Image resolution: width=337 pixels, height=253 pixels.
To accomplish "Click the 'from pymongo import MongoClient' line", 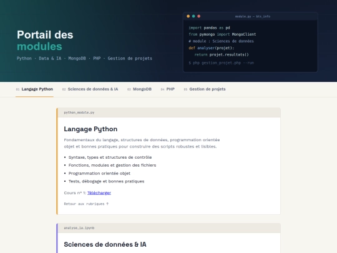I will (x=222, y=34).
